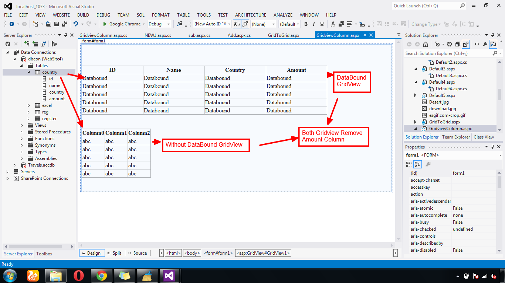Apply Underline formatting from the toolbar
This screenshot has width=505, height=283.
(321, 24)
